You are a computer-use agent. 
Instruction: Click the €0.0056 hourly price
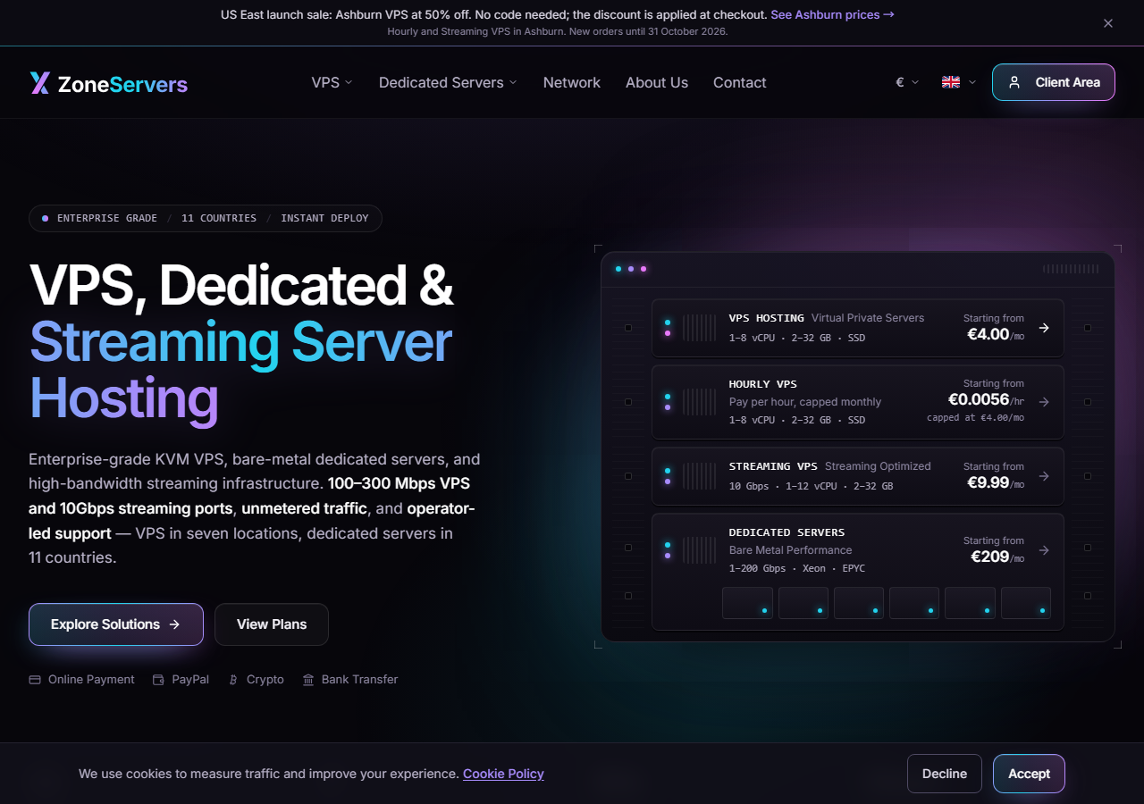point(979,399)
